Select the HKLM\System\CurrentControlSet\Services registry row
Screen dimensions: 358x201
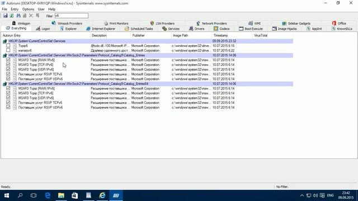coord(148,41)
